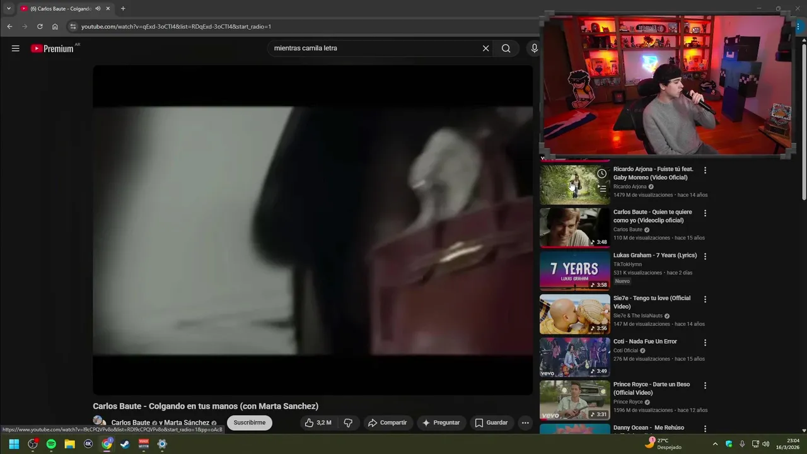807x454 pixels.
Task: Open a new Chrome tab
Action: [x=123, y=9]
